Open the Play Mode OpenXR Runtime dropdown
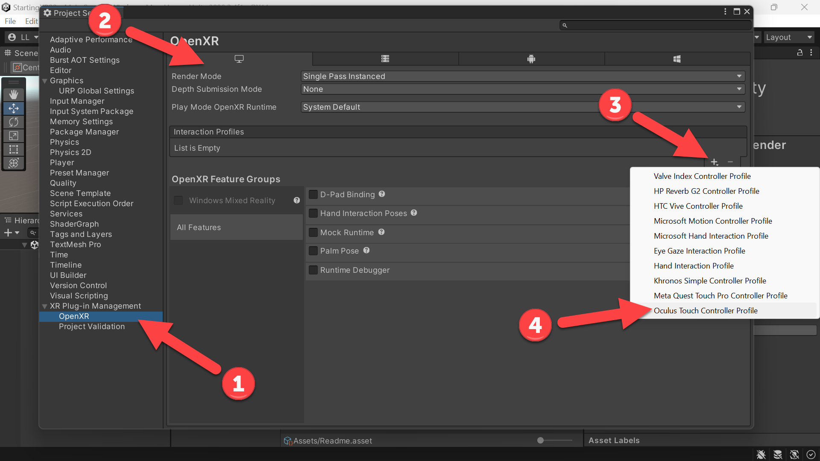 click(x=523, y=107)
